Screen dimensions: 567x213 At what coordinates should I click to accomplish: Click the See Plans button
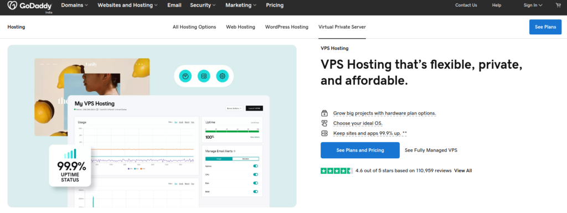[545, 27]
